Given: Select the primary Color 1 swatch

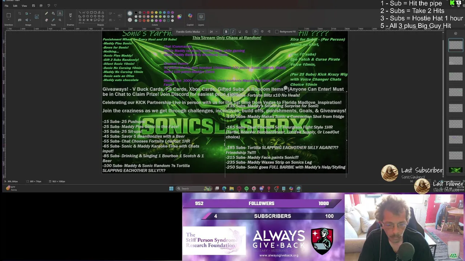Looking at the screenshot, I should [130, 13].
